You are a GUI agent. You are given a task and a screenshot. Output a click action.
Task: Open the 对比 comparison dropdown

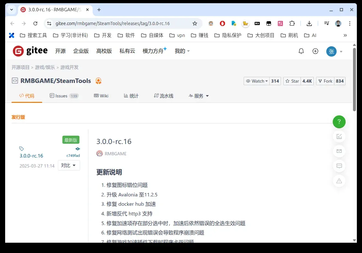[69, 165]
